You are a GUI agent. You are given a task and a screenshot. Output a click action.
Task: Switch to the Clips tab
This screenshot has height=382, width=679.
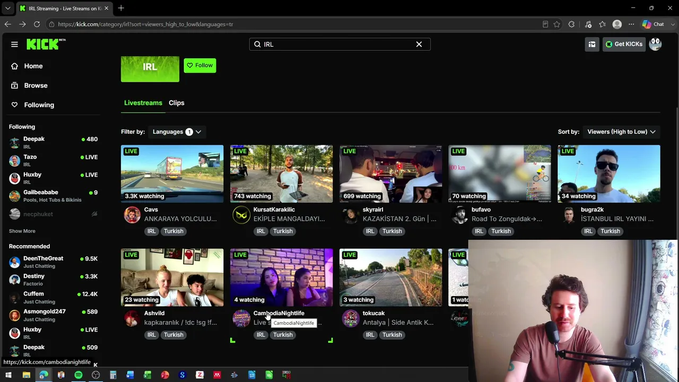(x=177, y=103)
